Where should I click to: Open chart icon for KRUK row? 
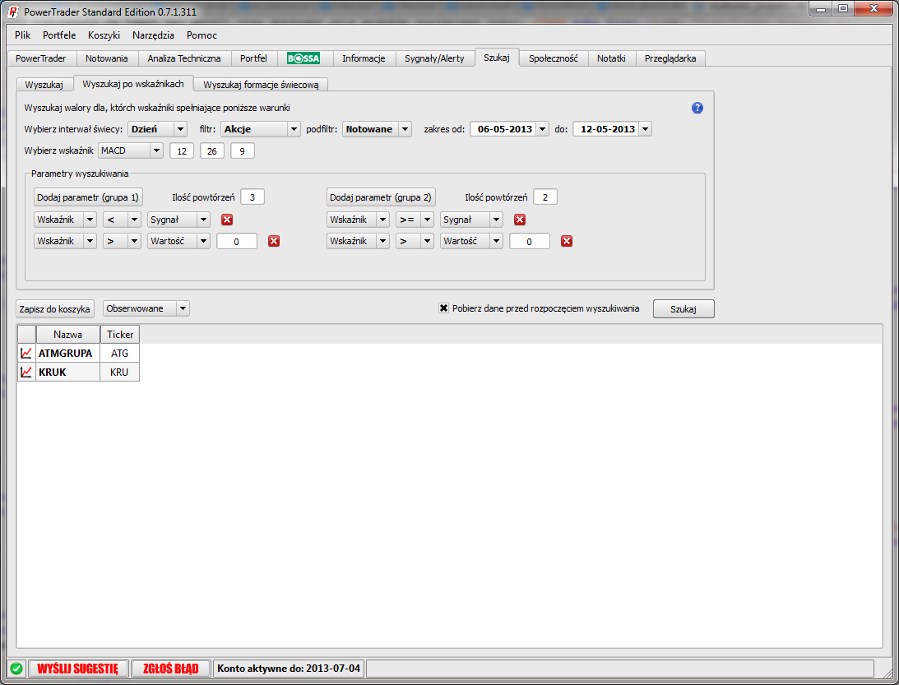(26, 372)
